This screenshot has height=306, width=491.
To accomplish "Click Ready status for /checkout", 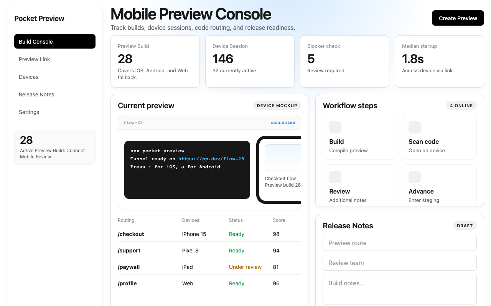I will point(237,234).
